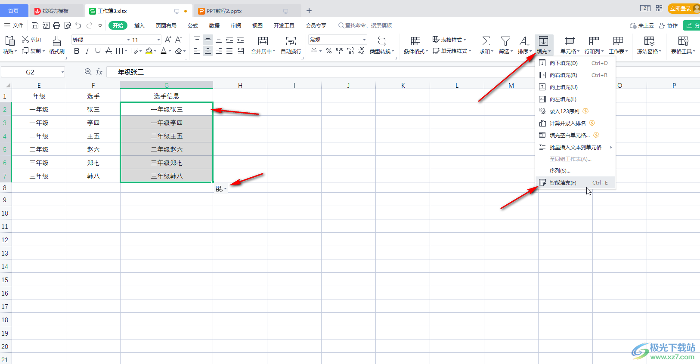Toggle horizontal center alignment
Screen dimensions: 700x364
coord(208,51)
